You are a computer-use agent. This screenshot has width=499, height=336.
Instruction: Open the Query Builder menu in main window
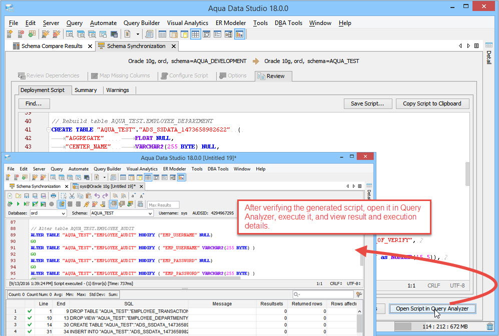[x=142, y=23]
